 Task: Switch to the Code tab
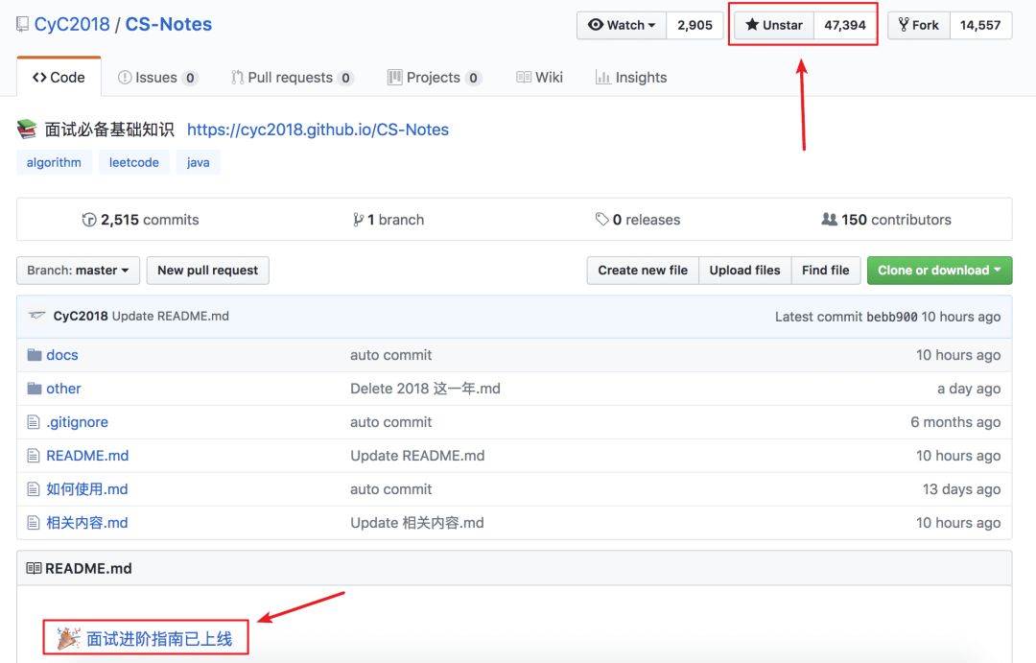[59, 78]
